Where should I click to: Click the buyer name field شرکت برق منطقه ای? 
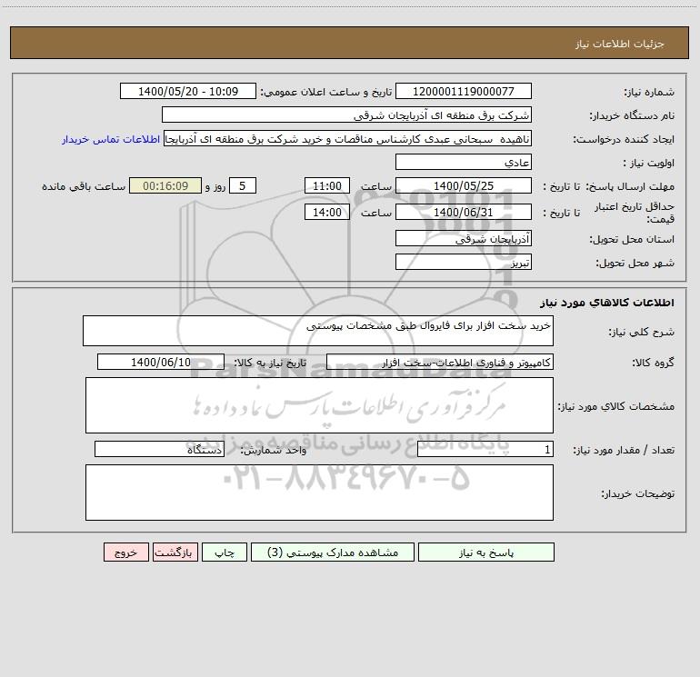click(x=346, y=114)
